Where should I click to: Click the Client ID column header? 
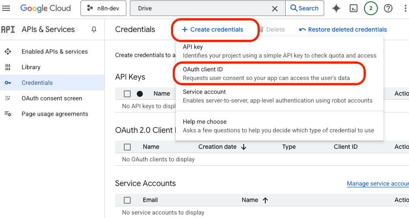pos(346,147)
